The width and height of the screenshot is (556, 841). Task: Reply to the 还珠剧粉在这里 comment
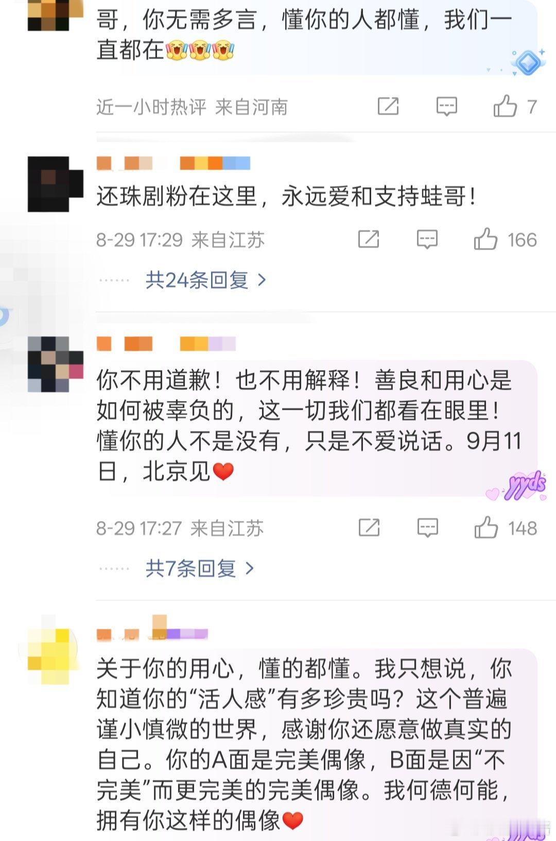point(427,239)
